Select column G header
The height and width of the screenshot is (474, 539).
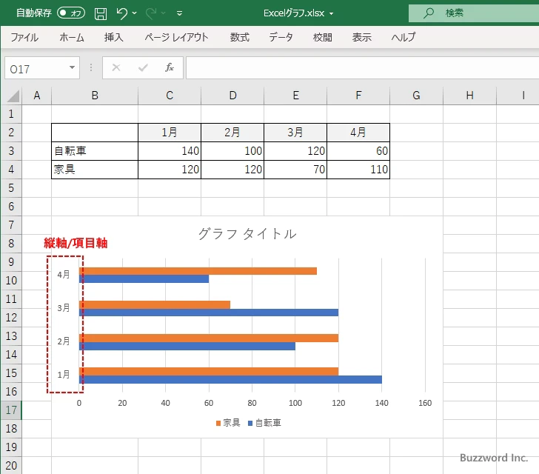416,96
